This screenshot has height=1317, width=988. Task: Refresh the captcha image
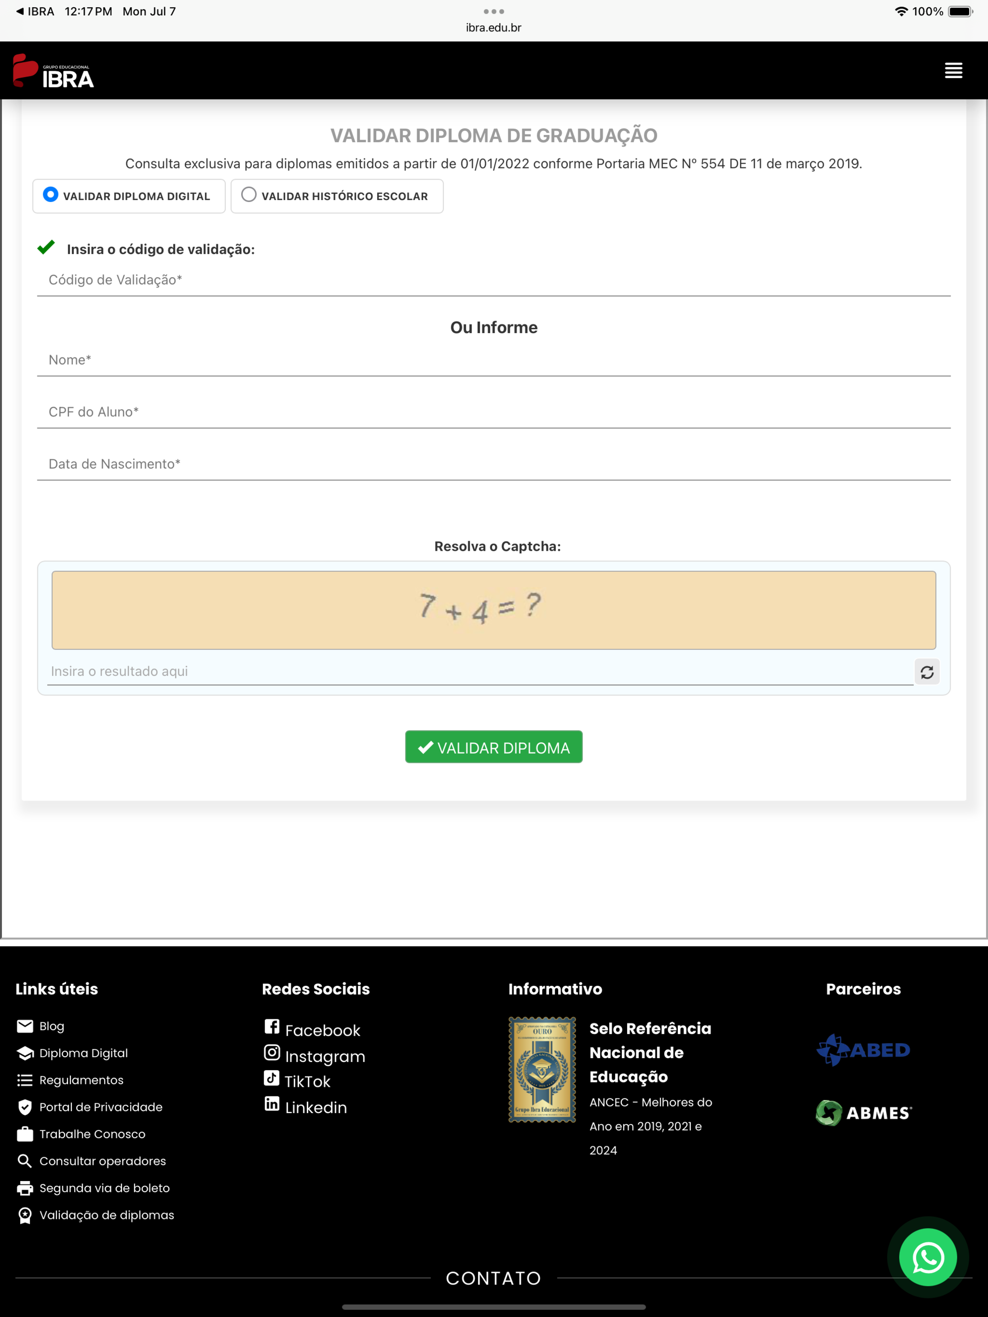coord(927,672)
